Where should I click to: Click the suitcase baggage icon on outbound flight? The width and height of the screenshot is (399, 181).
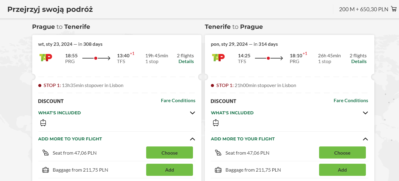[45, 170]
